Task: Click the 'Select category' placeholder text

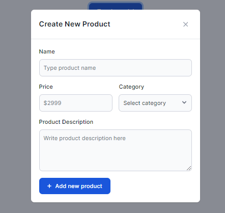Action: [x=145, y=103]
